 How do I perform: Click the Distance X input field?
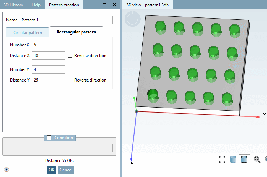point(48,56)
